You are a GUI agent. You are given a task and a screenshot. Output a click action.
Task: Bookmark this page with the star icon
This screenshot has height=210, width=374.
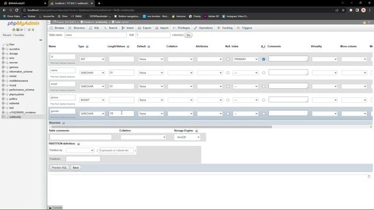tap(343, 10)
